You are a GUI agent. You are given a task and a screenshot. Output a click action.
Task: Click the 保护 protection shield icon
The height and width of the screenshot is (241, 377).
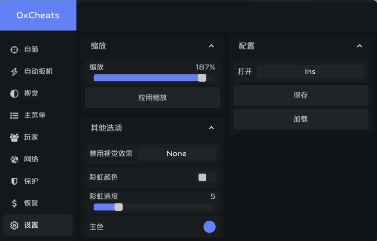pyautogui.click(x=14, y=181)
